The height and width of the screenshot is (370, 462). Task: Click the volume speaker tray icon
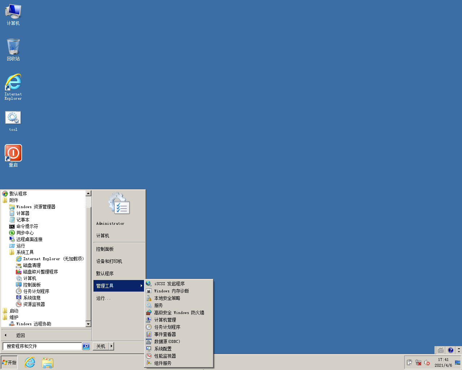click(427, 362)
